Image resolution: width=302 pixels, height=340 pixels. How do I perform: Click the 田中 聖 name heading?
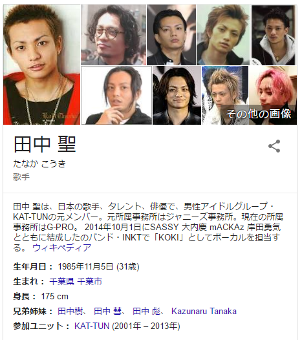(x=45, y=144)
